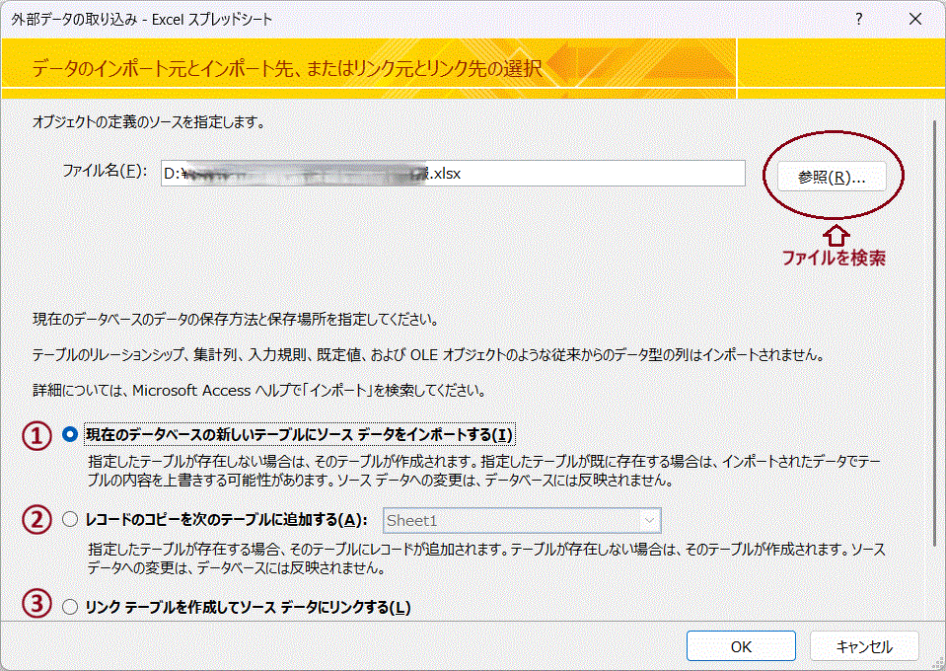Select the レコードのコピーを次のテーブルに追加する radio button
This screenshot has width=946, height=671.
point(69,520)
